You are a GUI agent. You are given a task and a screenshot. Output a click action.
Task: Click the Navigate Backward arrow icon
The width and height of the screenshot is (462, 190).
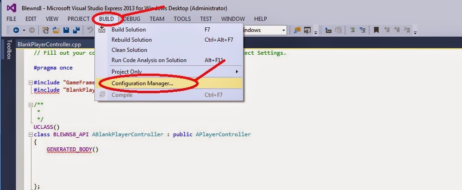click(x=16, y=30)
